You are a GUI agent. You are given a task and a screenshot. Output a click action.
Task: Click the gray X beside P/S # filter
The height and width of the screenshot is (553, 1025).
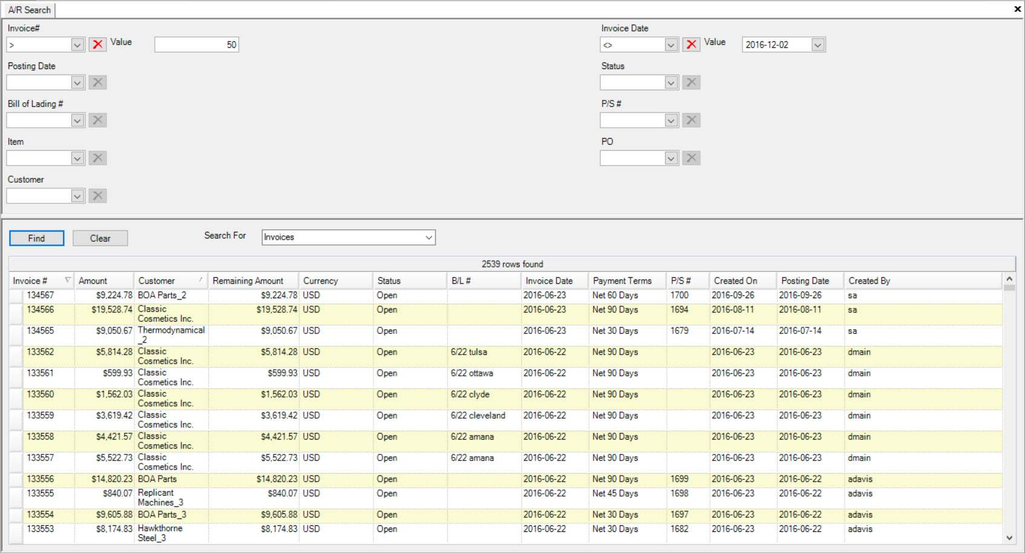691,120
